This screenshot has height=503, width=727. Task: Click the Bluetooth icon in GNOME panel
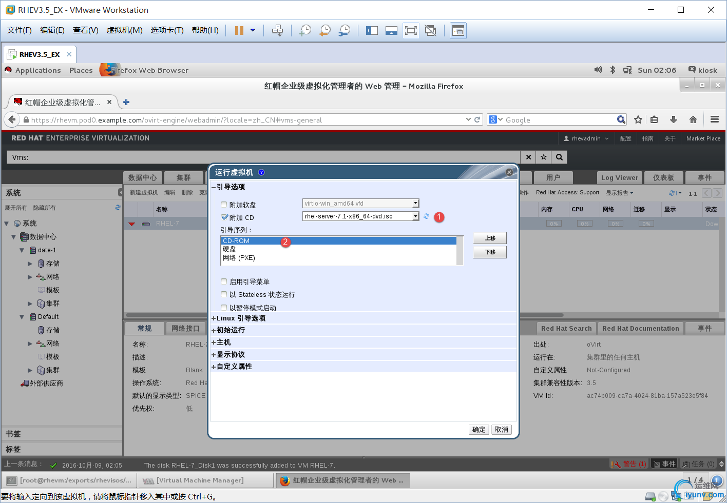coord(613,70)
